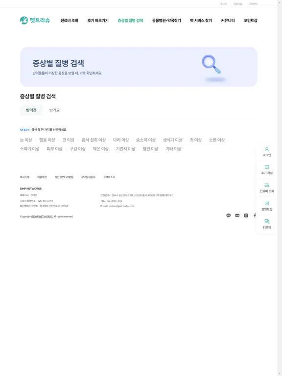This screenshot has height=376, width=282.
Task: Select the 소변 이상 symptom
Action: [x=217, y=140]
